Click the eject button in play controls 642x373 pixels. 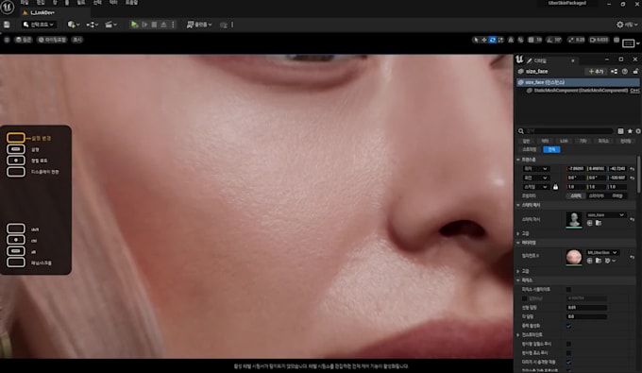click(163, 25)
